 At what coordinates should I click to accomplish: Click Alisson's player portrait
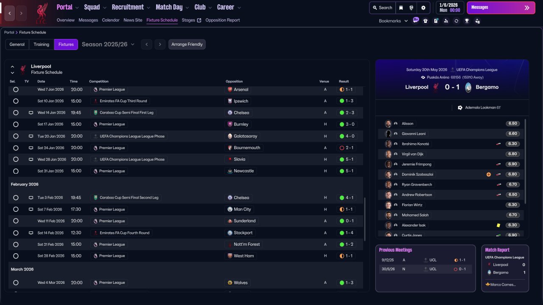[388, 124]
